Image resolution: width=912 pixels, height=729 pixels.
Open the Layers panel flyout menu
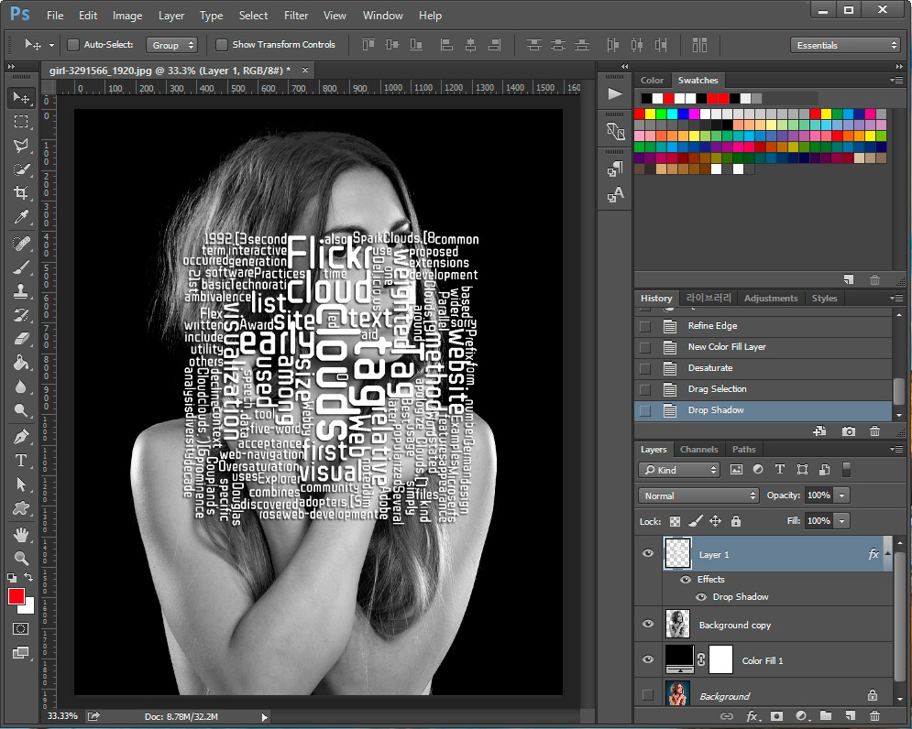click(x=896, y=449)
